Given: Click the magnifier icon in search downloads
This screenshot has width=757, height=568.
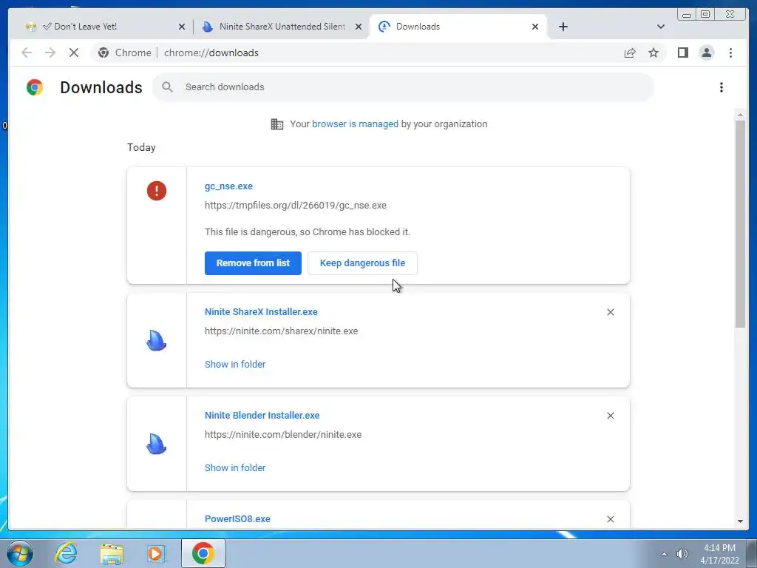Looking at the screenshot, I should point(168,87).
